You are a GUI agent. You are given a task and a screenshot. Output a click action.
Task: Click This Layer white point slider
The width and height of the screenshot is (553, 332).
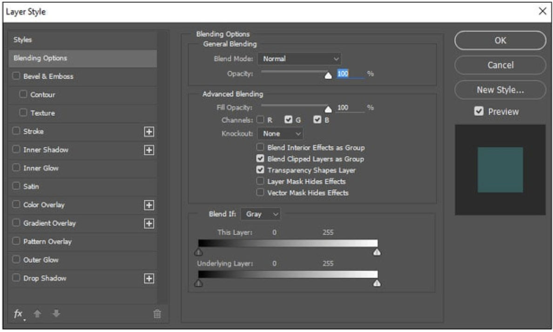click(377, 252)
